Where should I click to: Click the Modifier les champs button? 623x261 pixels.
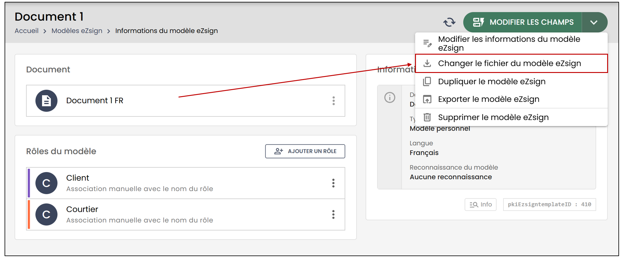[x=523, y=22]
